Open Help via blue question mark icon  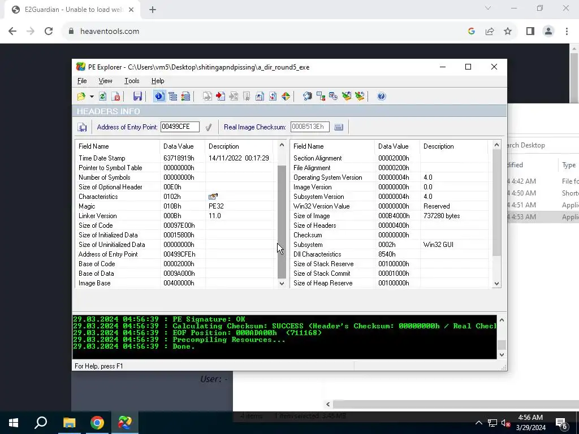tap(382, 96)
